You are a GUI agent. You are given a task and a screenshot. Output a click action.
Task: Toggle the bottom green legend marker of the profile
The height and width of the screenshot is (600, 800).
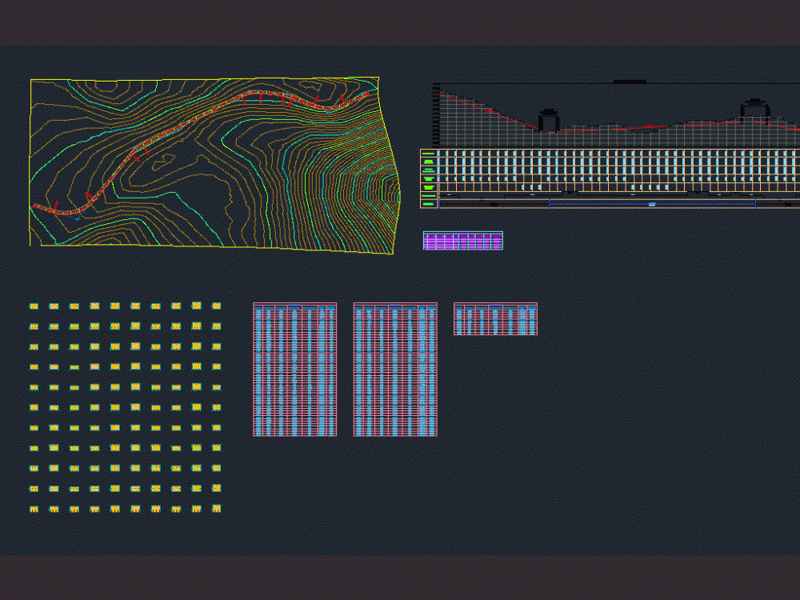[427, 205]
